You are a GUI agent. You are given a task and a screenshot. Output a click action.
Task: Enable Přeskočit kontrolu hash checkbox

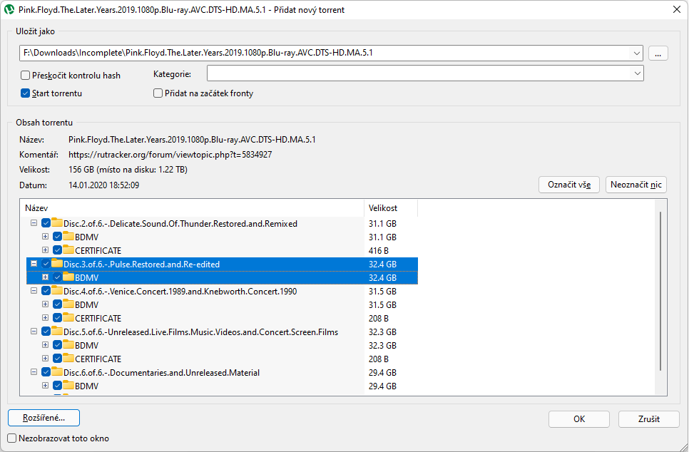pos(26,76)
